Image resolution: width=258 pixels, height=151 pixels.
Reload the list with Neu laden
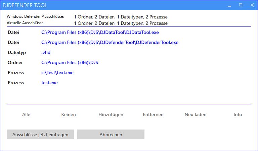196,114
